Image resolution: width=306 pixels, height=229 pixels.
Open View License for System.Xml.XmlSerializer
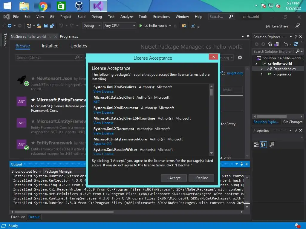pos(103,92)
